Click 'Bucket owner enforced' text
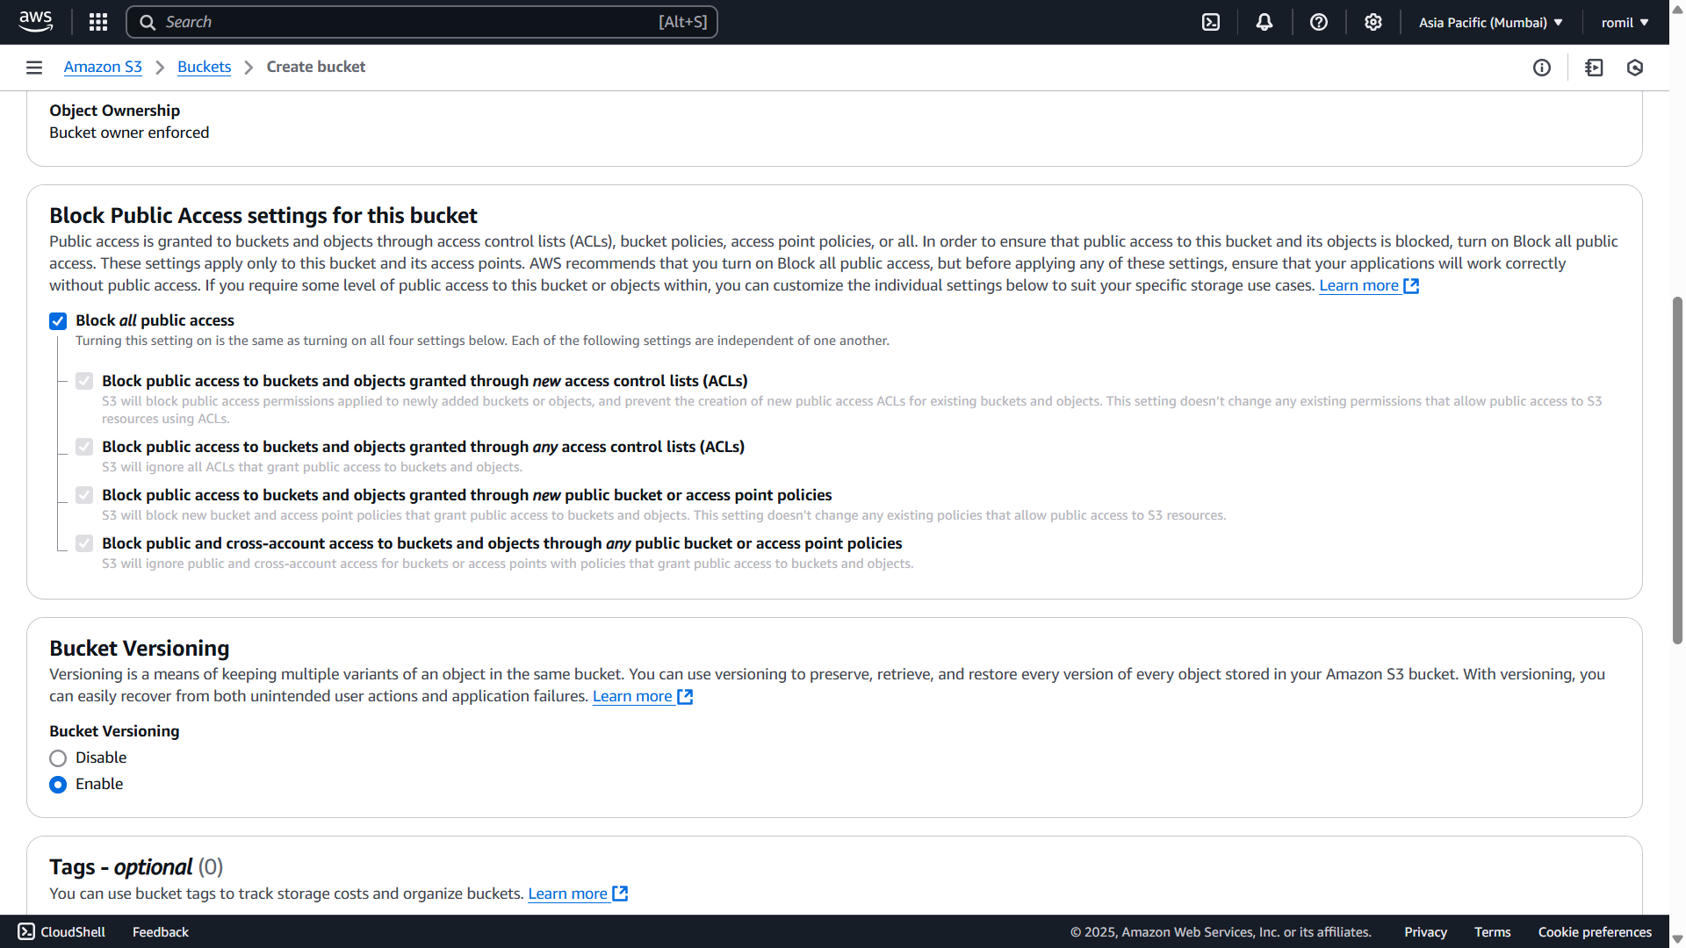The image size is (1686, 948). click(x=129, y=133)
